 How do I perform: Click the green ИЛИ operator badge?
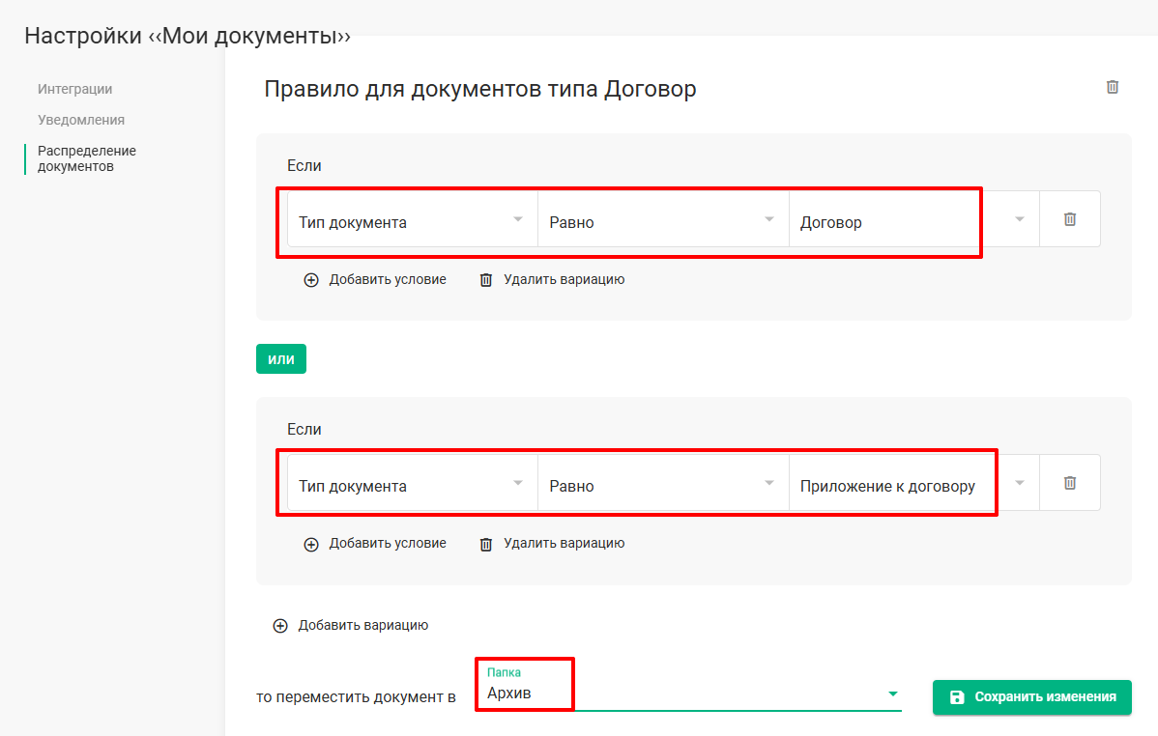(x=280, y=358)
